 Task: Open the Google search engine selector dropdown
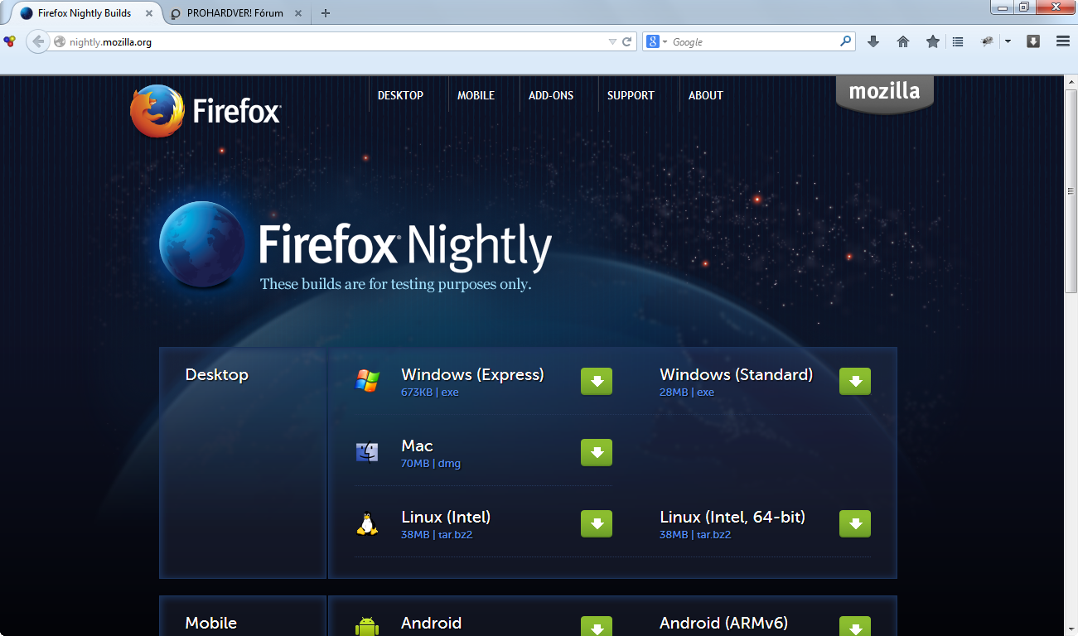[656, 41]
